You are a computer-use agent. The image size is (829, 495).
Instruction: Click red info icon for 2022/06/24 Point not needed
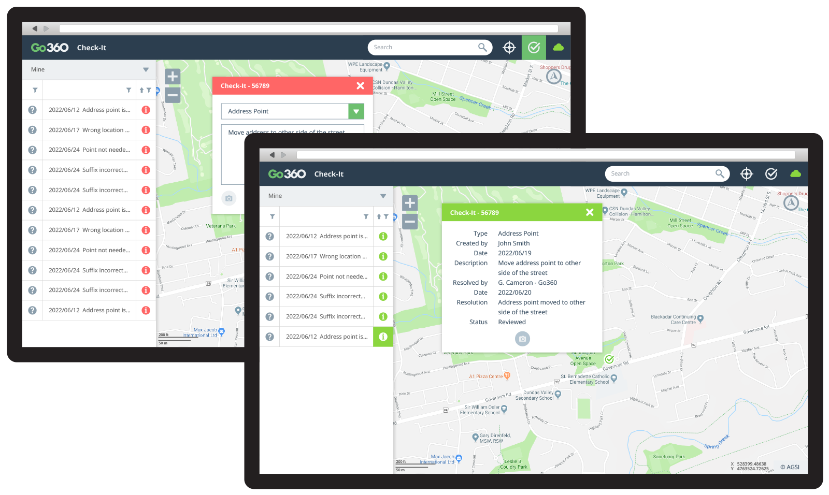146,150
